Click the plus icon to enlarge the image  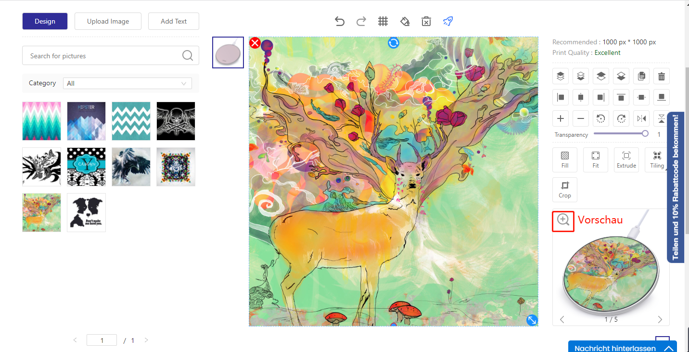pos(561,118)
